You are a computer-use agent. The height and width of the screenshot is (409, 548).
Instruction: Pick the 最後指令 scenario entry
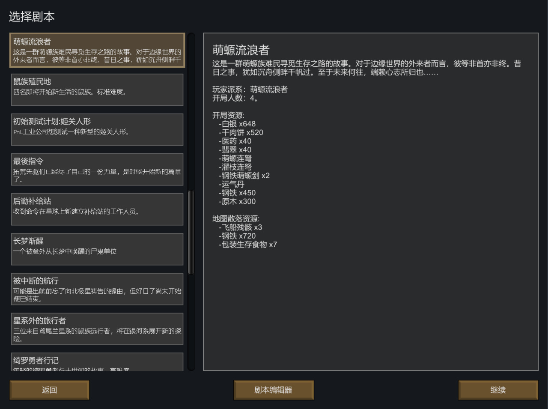click(97, 169)
